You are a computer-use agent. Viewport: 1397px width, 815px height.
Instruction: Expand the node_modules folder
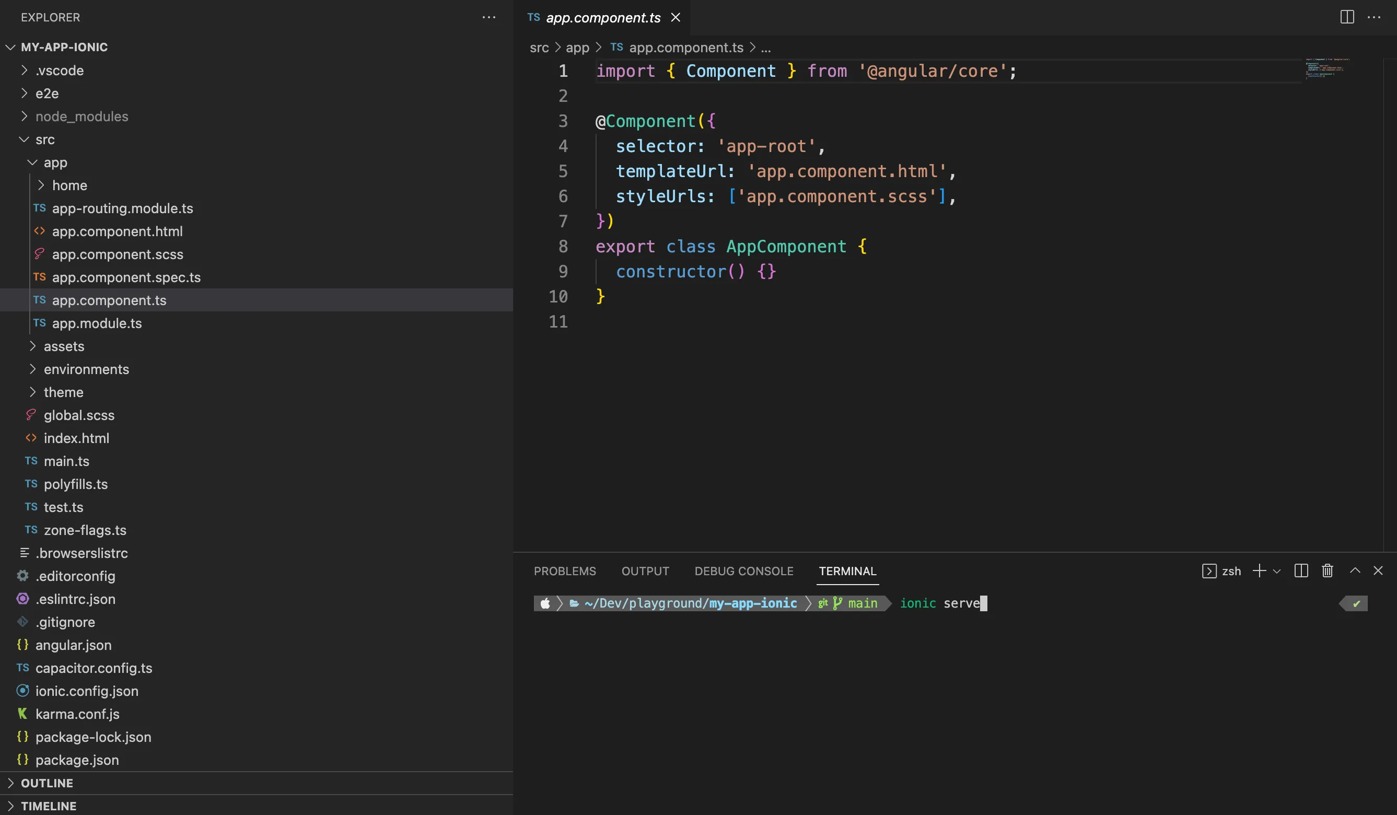(82, 117)
